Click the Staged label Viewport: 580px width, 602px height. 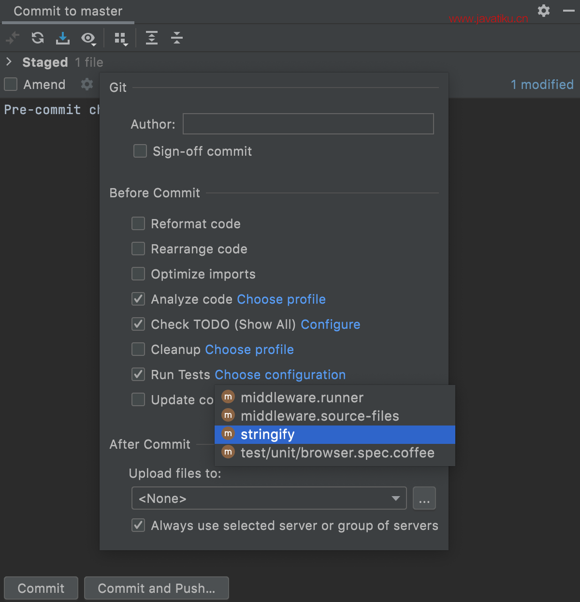coord(45,62)
